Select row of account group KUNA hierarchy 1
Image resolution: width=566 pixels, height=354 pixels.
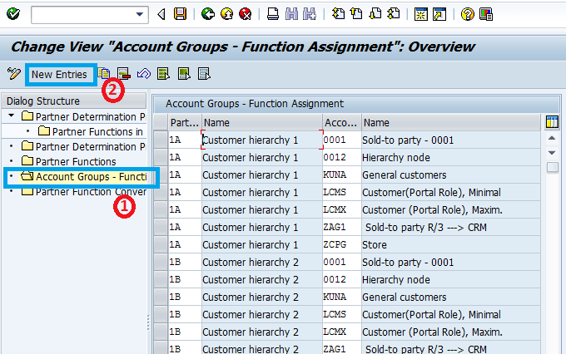(161, 175)
